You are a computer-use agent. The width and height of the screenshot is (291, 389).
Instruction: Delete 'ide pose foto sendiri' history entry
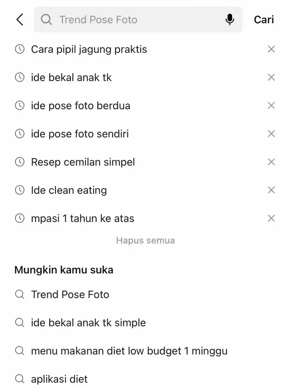pos(271,134)
